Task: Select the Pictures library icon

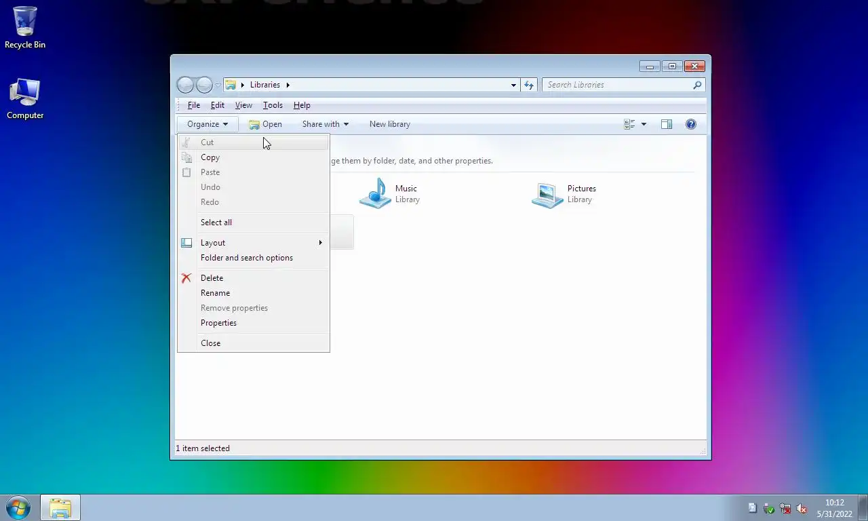Action: [x=547, y=195]
